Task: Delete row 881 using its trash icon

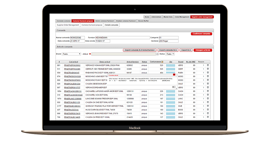Action: [208, 65]
